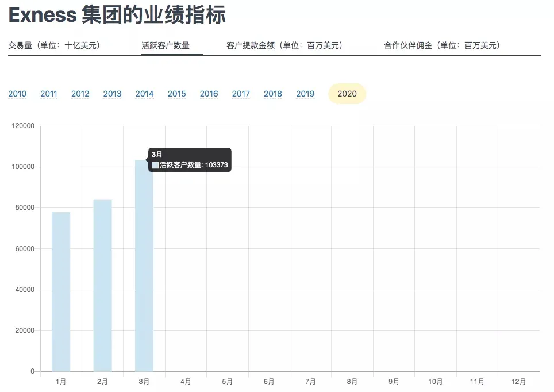This screenshot has width=554, height=392.
Task: Click the 1月 bar in chart
Action: click(x=61, y=292)
